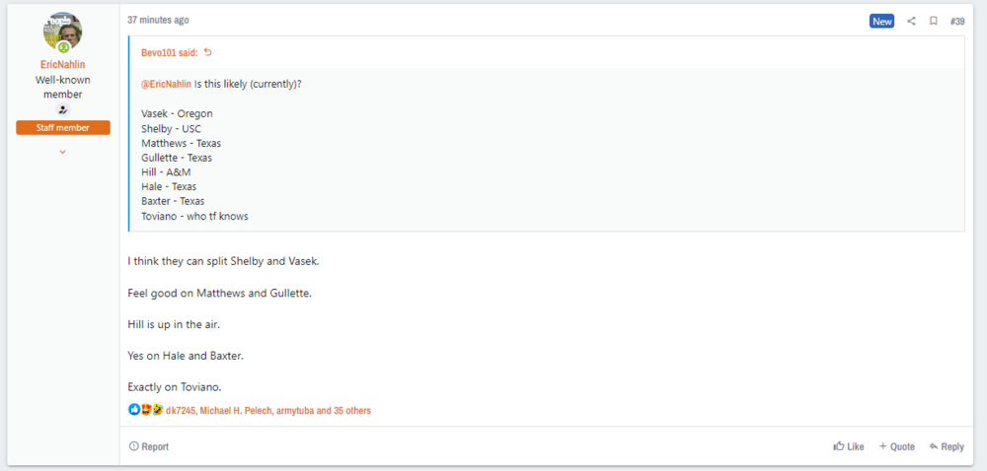Report this post
The height and width of the screenshot is (471, 987).
point(149,446)
